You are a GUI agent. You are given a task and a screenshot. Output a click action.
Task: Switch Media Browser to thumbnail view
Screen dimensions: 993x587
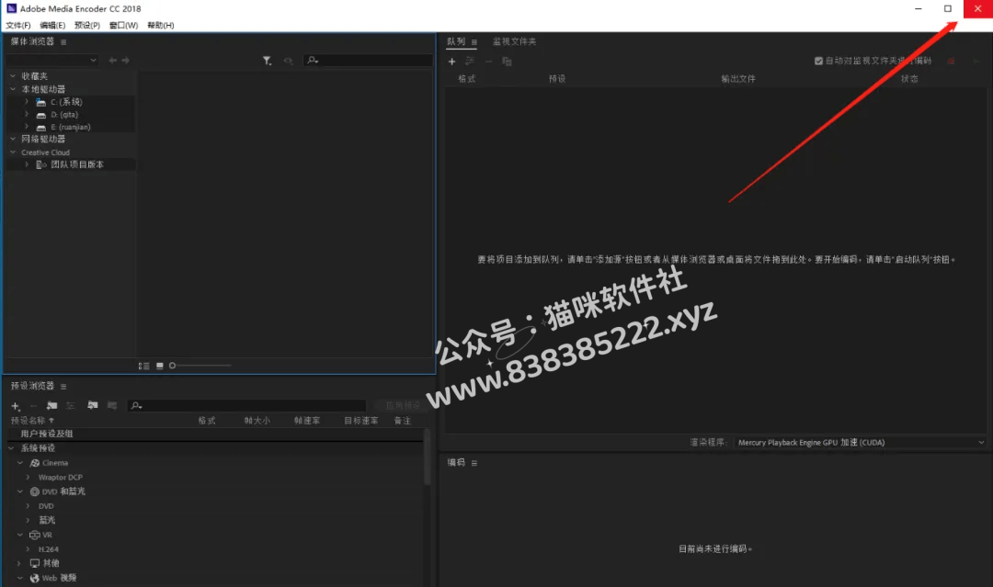[x=160, y=366]
